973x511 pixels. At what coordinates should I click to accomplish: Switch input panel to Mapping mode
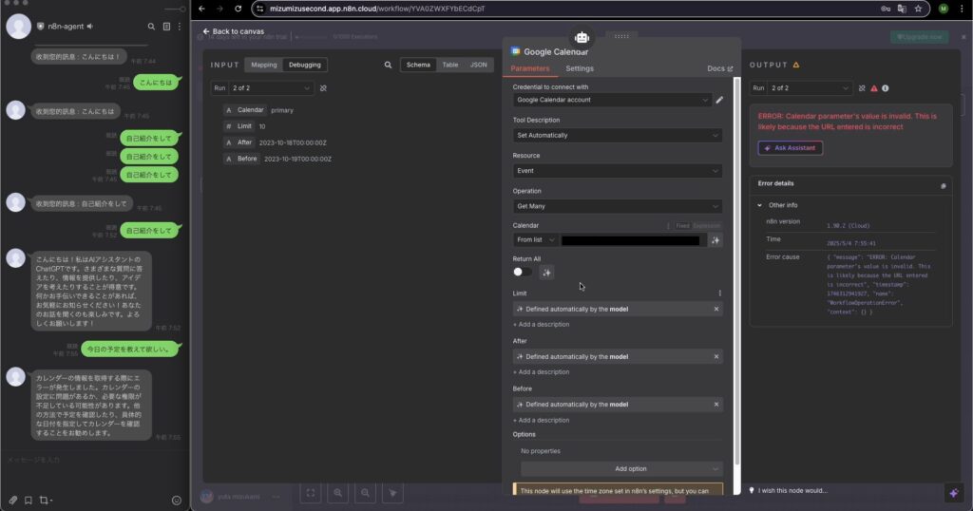tap(264, 65)
